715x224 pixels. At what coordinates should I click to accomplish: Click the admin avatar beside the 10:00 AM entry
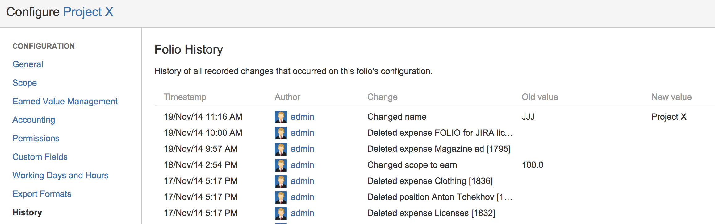click(281, 133)
